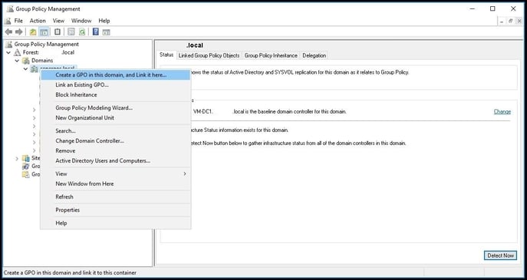Screen dimensions: 527x280
Task: Open the Help menu in menu bar
Action: (x=104, y=21)
